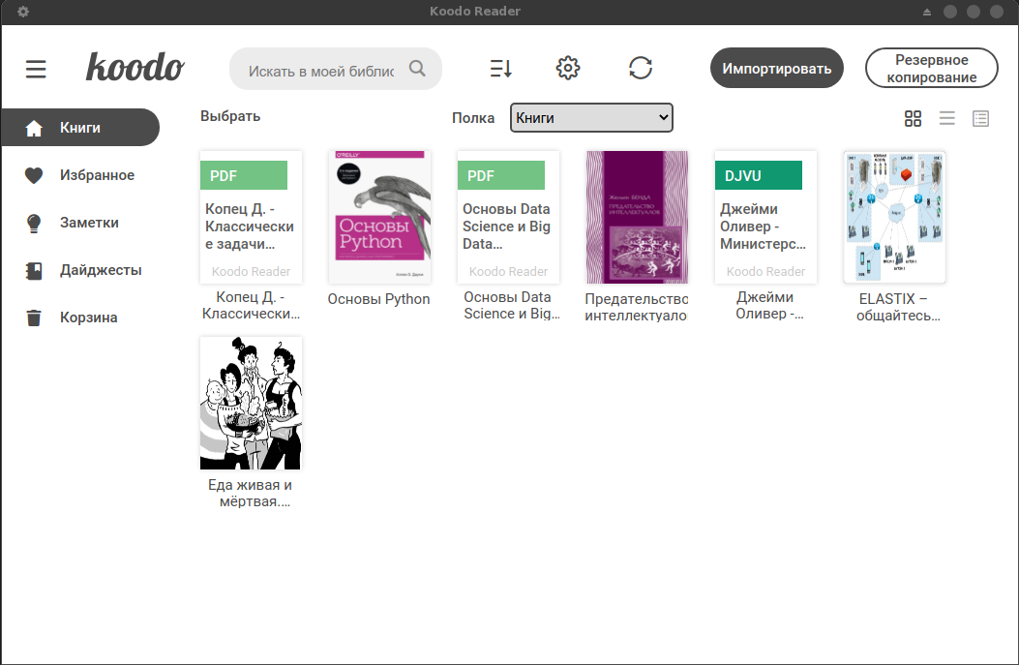This screenshot has height=665, width=1019.
Task: Expand the Полка shelf dropdown
Action: [591, 117]
